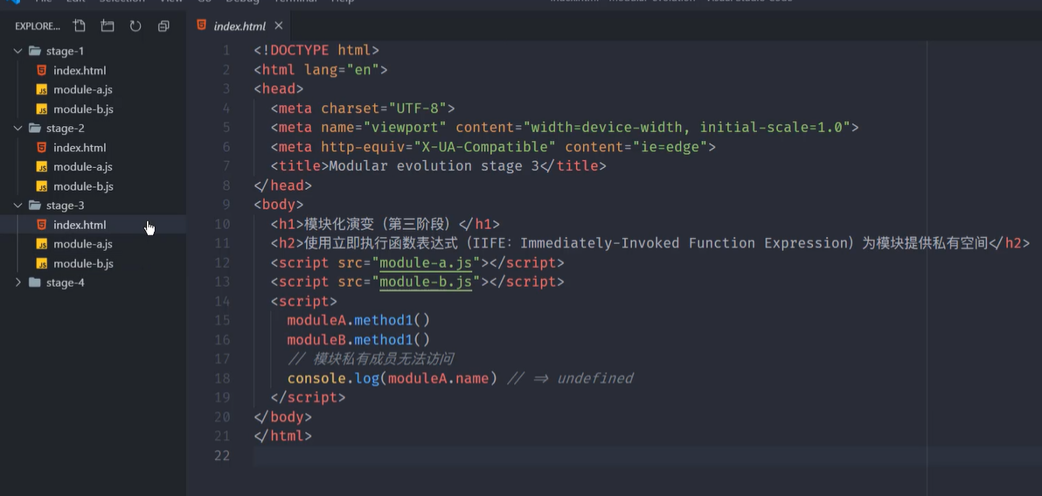This screenshot has width=1042, height=496.
Task: Click console.log call on line 18
Action: click(x=392, y=378)
